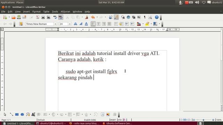Align the paragraph right
This screenshot has height=125, width=223.
(104, 24)
